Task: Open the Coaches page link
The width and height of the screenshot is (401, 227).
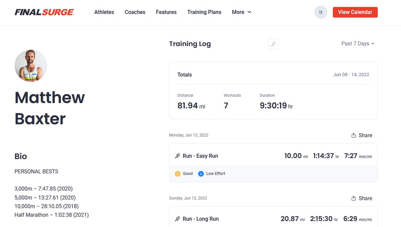Action: [x=135, y=12]
